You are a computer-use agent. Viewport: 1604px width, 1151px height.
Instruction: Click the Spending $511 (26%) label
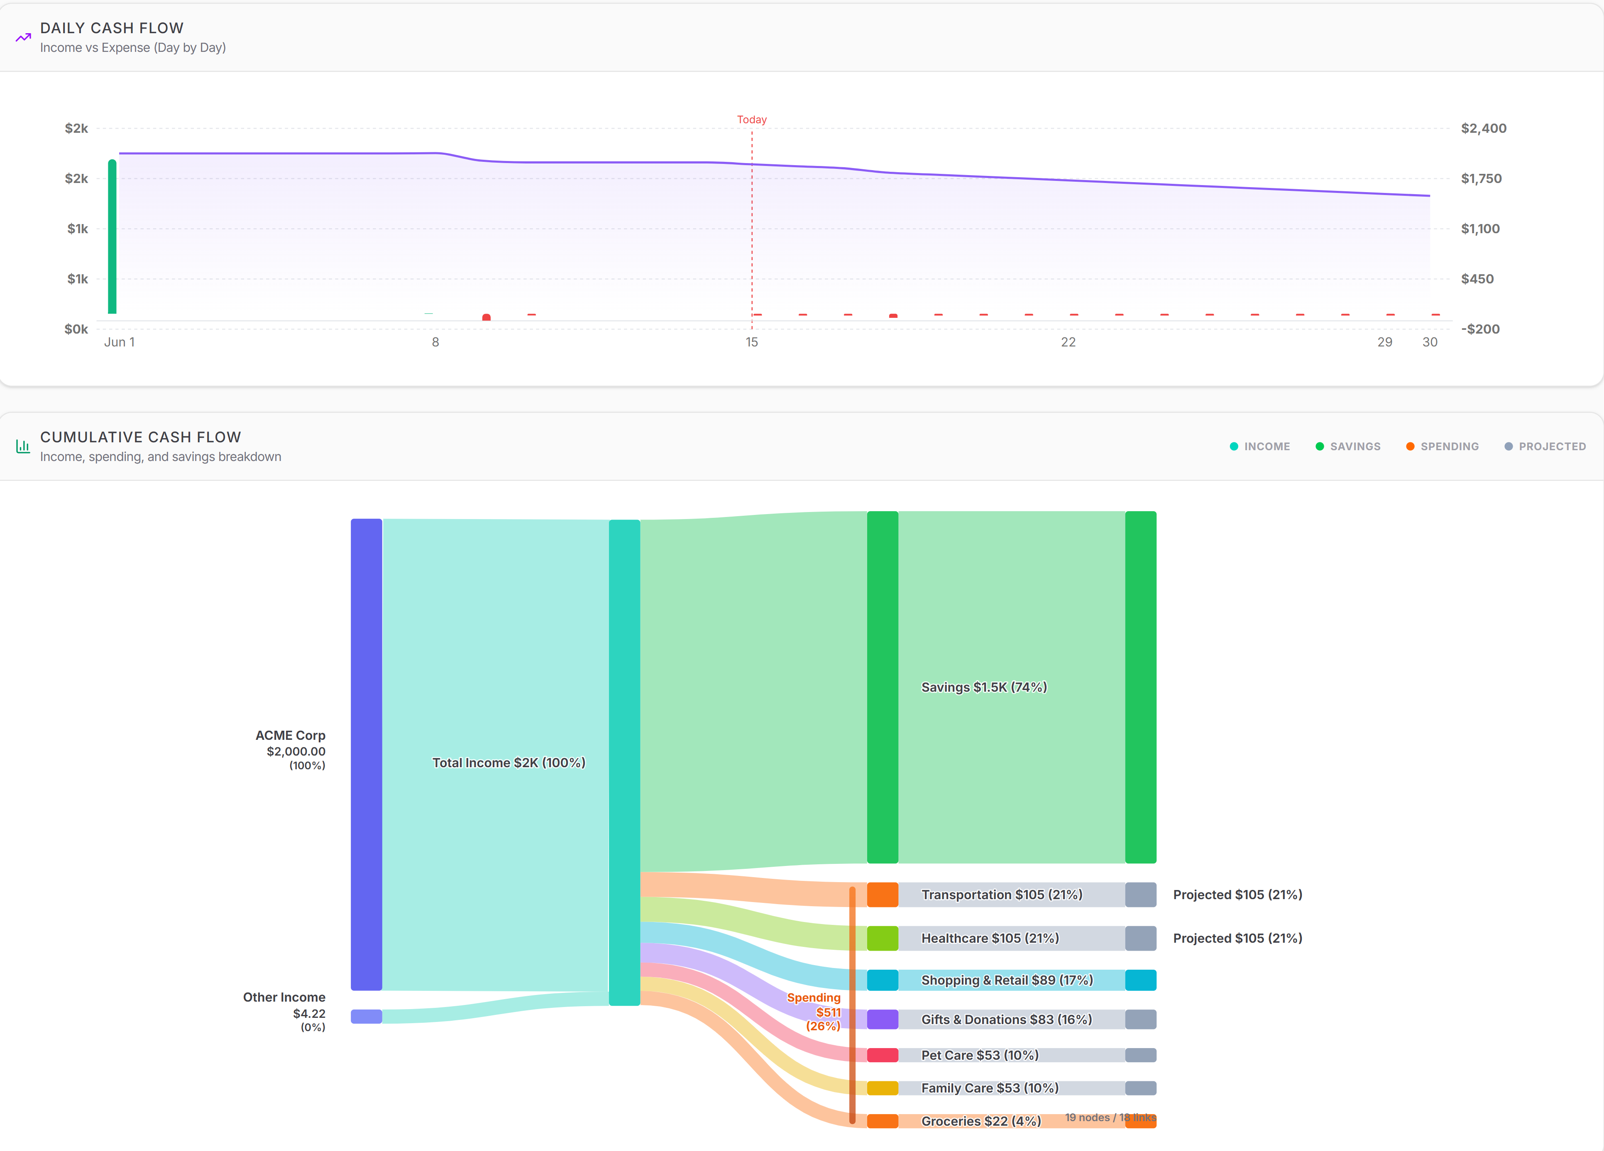point(814,1012)
